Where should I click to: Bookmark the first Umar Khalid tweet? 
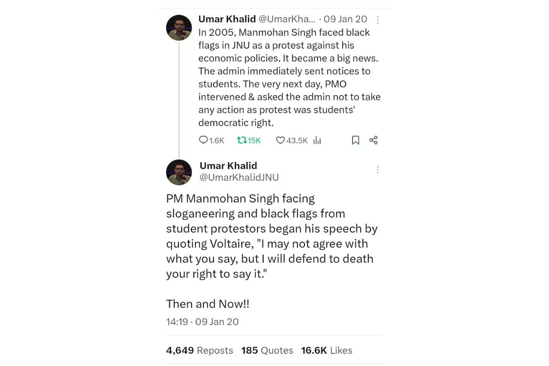pos(355,140)
